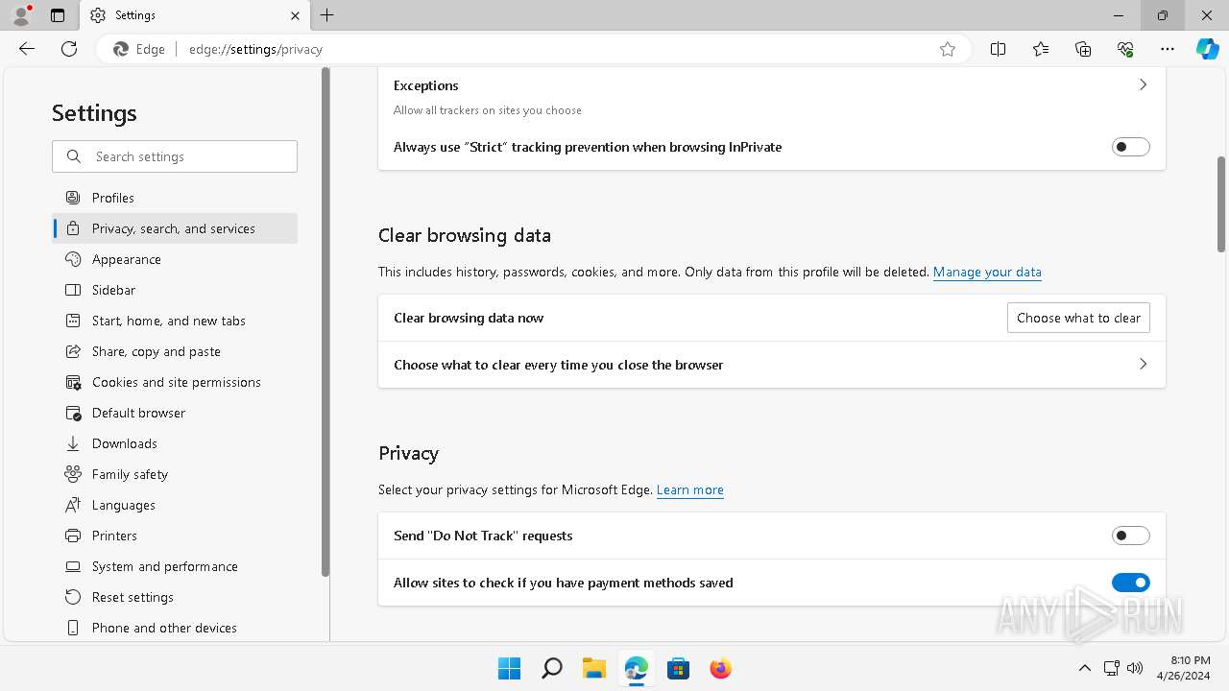Open Sidebar settings
This screenshot has height=691, width=1229.
click(x=175, y=290)
